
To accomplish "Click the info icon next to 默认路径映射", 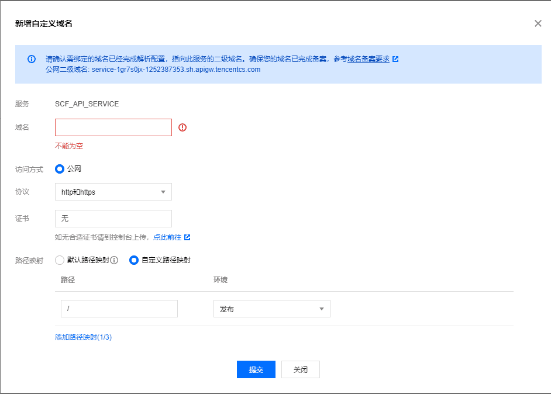I will 115,260.
